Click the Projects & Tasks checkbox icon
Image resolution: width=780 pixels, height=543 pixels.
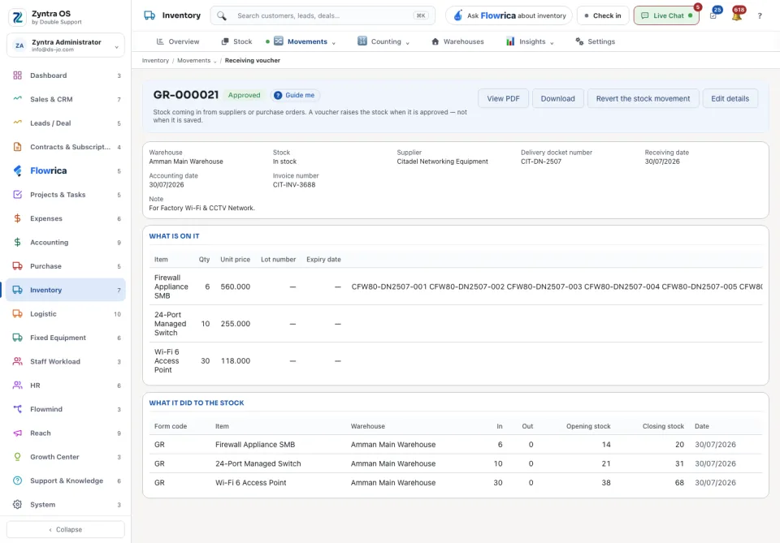[17, 194]
